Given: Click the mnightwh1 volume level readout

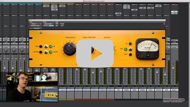Looking at the screenshot, I should [93, 86].
